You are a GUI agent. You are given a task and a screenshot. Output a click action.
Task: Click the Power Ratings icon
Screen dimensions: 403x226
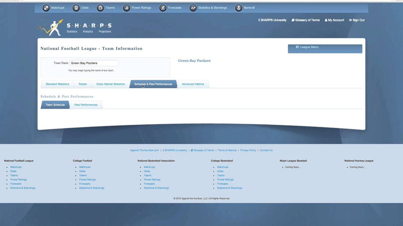[126, 8]
